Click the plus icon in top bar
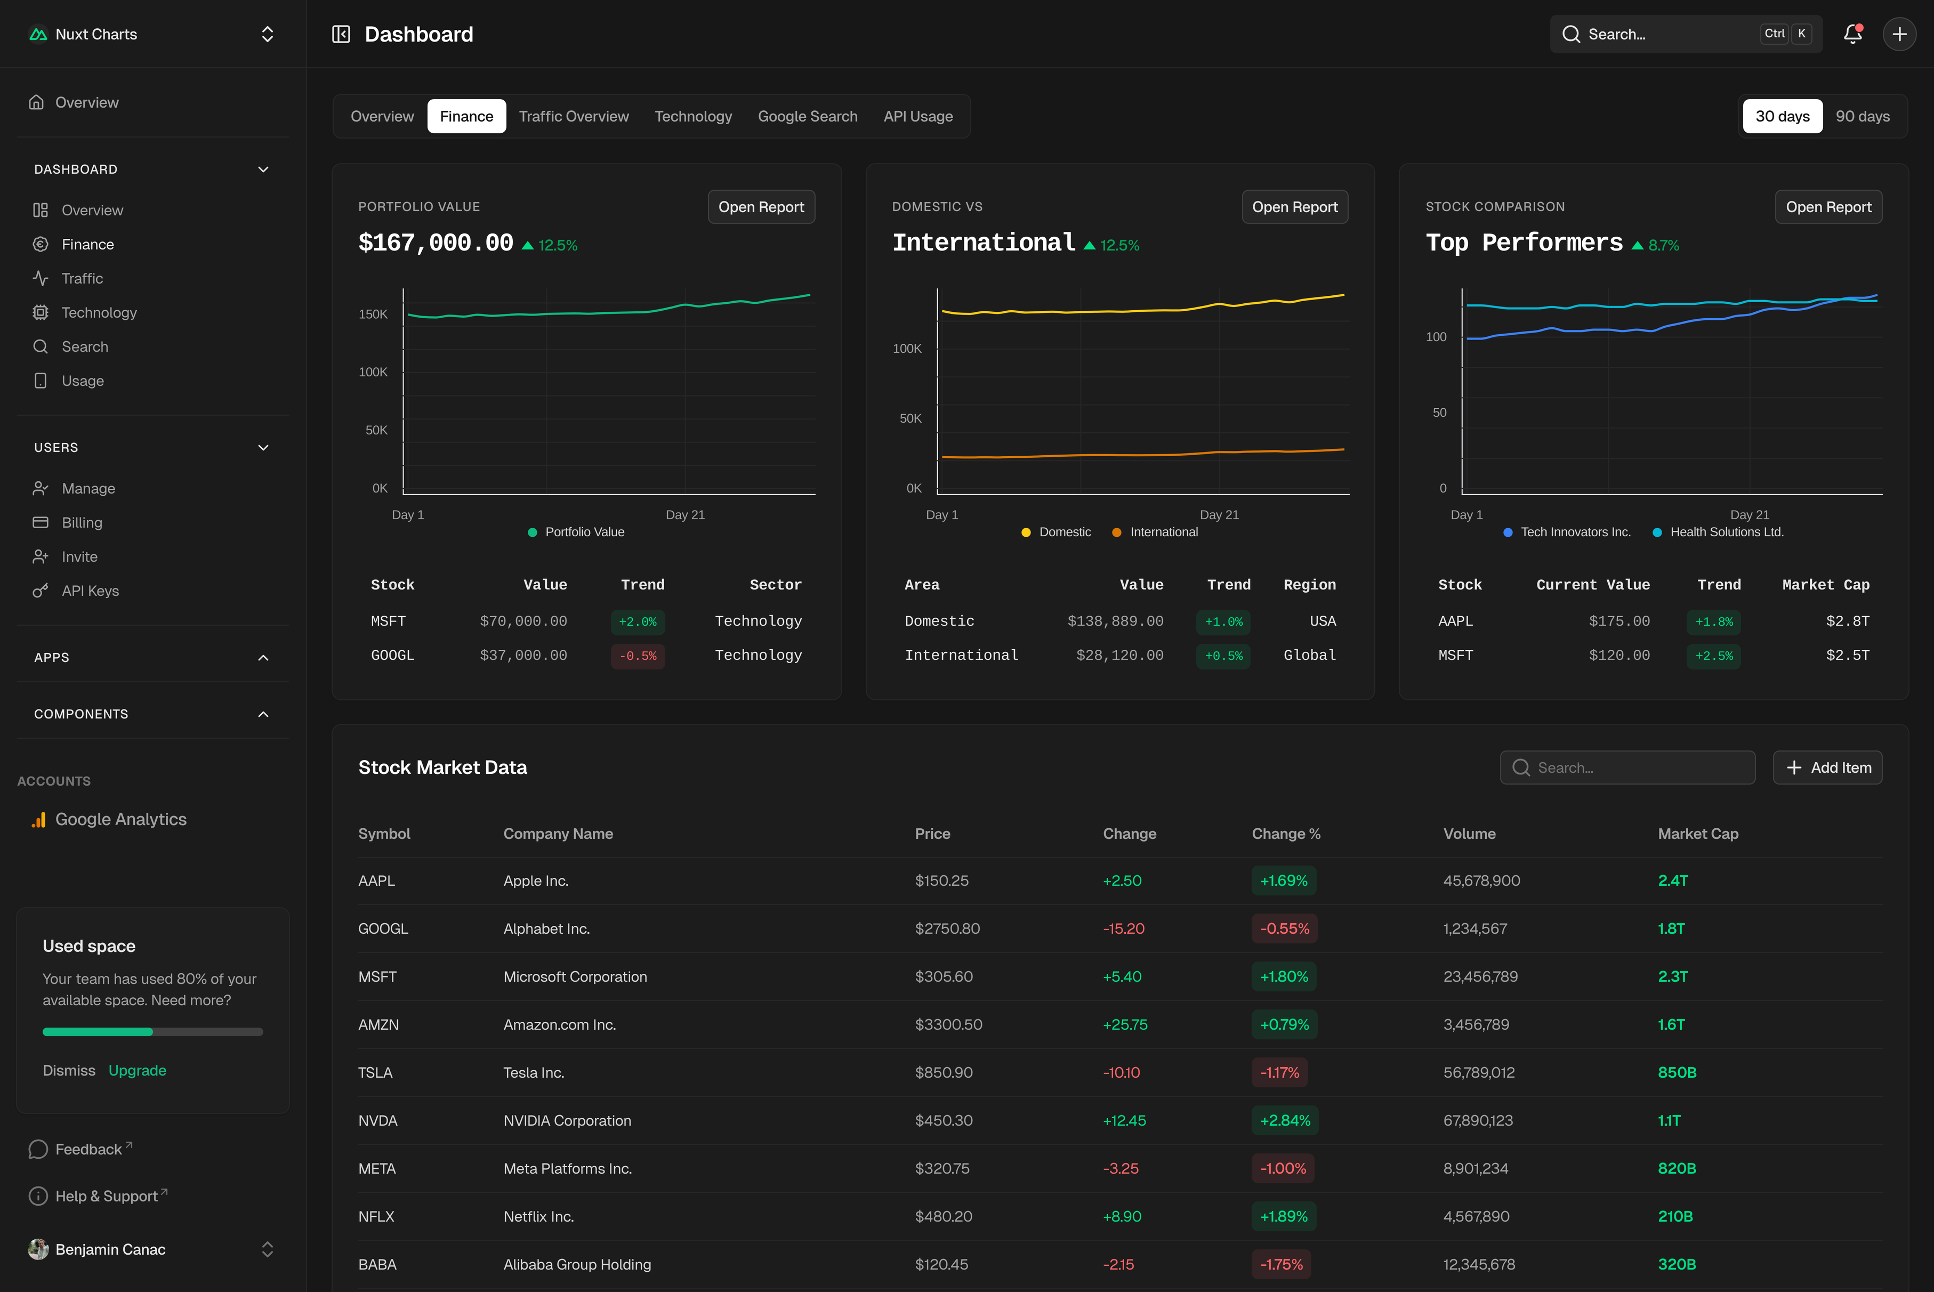 pos(1899,34)
